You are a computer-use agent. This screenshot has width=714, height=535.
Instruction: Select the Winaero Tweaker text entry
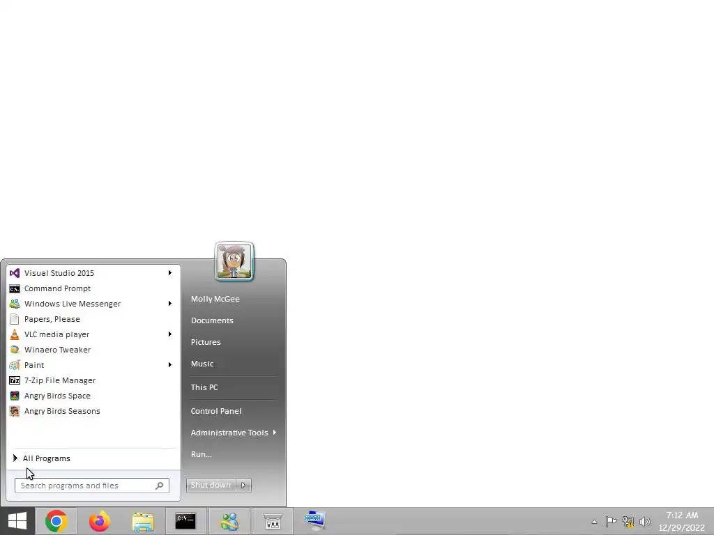click(x=57, y=350)
